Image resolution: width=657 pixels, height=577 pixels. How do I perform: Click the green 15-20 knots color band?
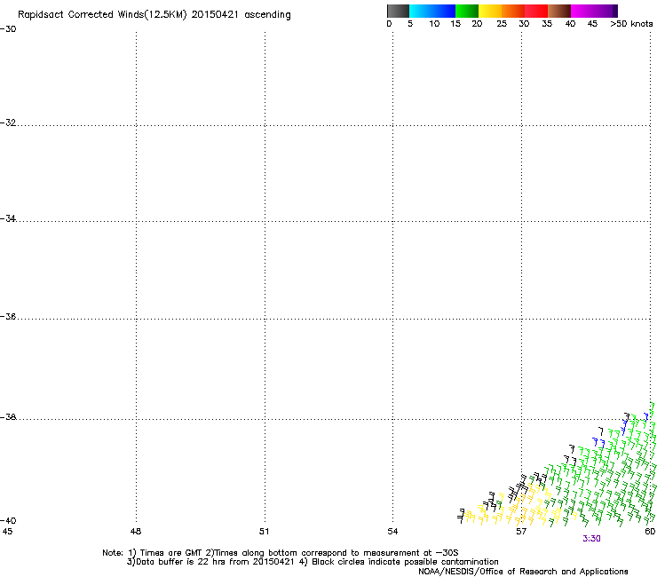point(467,11)
